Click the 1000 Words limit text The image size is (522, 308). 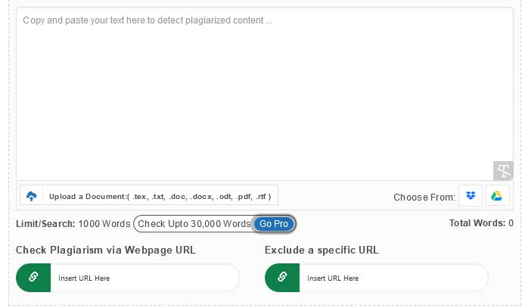point(104,224)
